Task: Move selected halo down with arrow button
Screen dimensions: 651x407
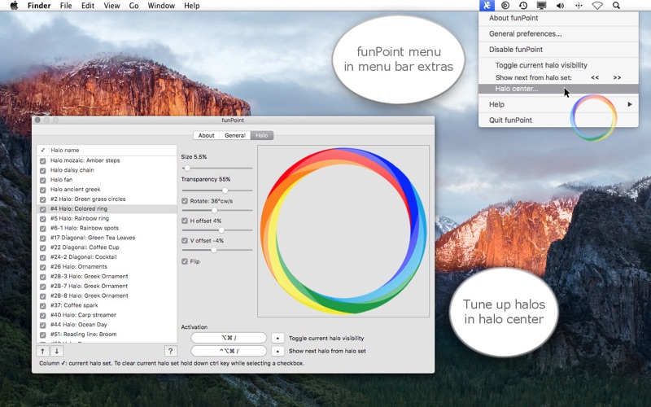Action: point(57,351)
